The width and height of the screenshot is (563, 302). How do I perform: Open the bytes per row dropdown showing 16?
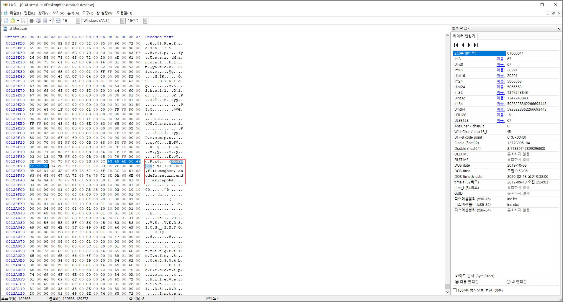tap(78, 21)
